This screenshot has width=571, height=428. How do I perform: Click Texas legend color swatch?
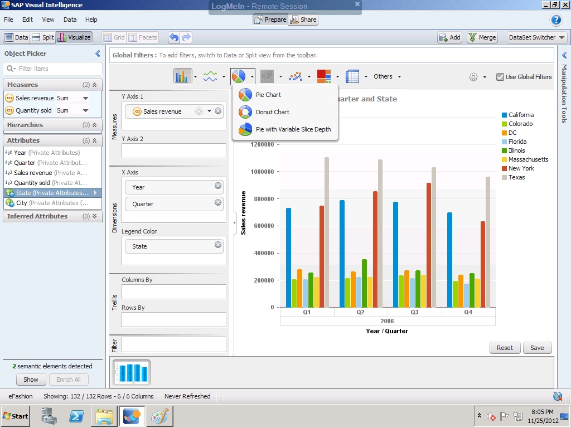click(504, 178)
